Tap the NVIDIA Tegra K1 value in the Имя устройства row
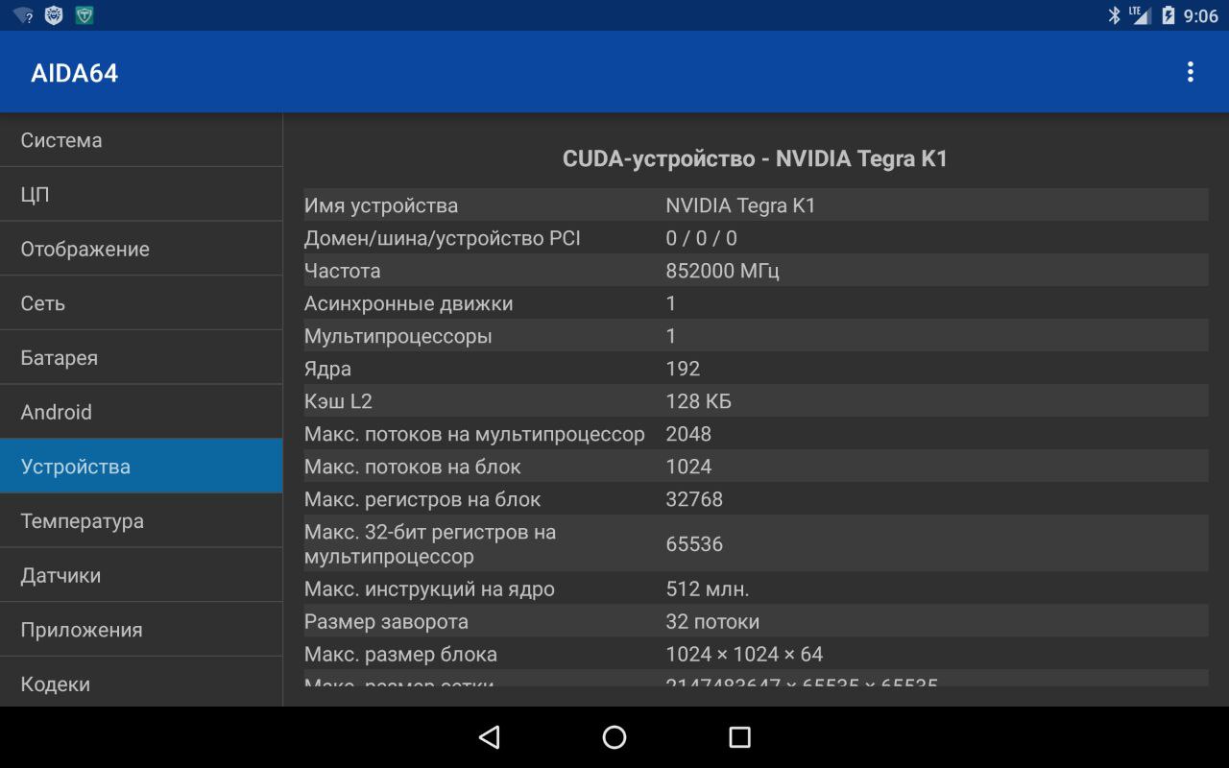Image resolution: width=1229 pixels, height=768 pixels. pos(740,205)
